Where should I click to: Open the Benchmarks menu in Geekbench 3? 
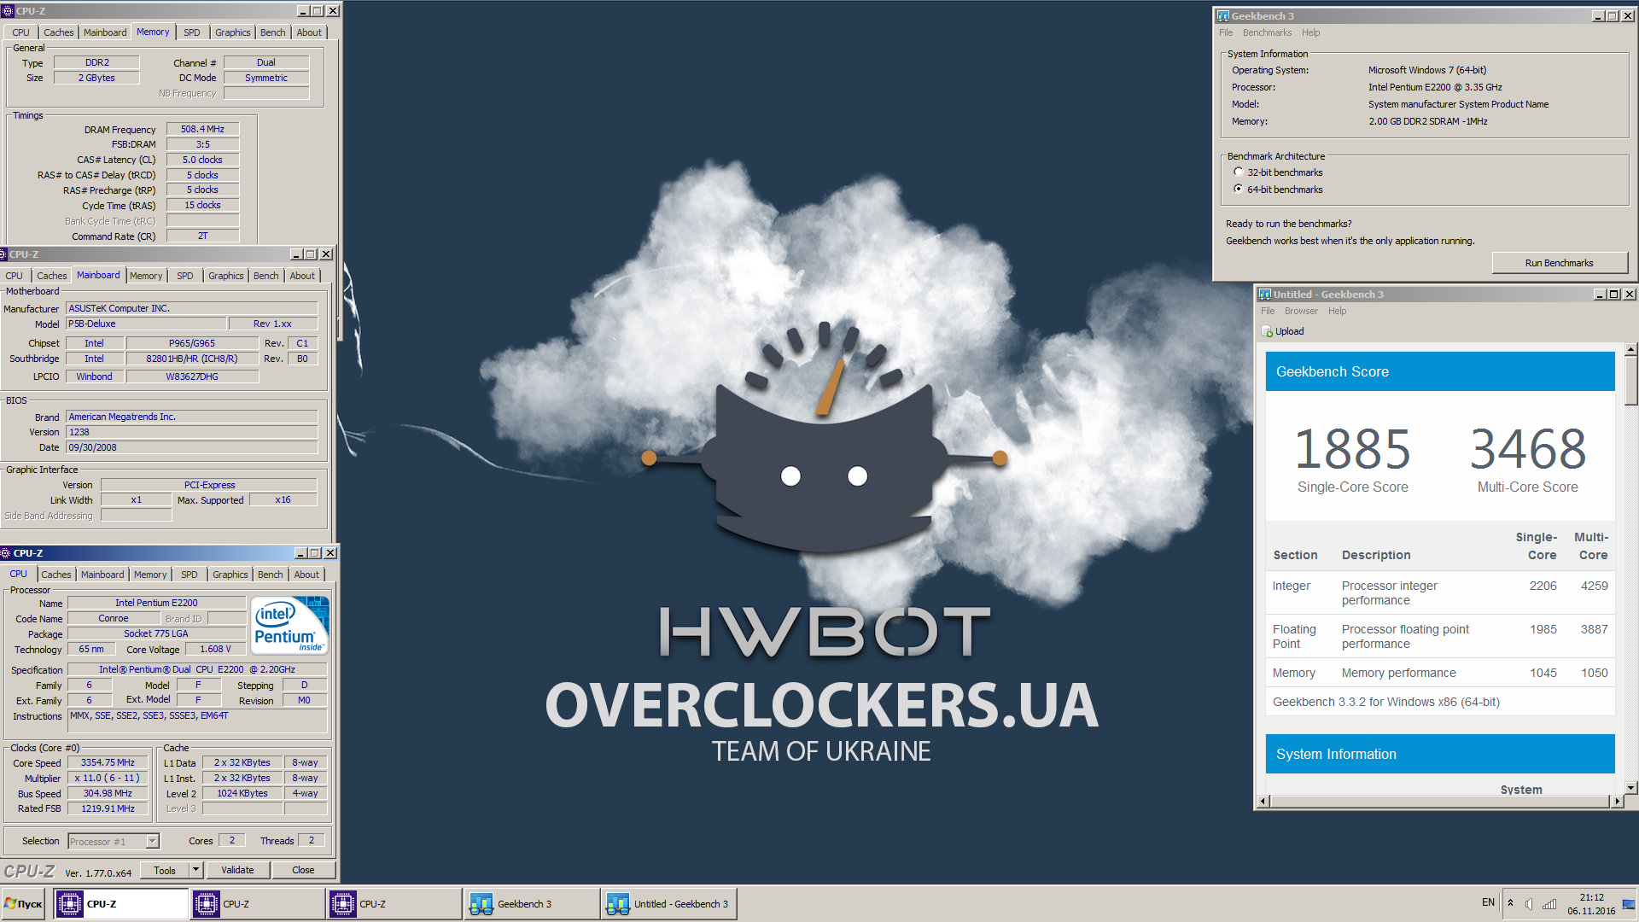pos(1267,32)
